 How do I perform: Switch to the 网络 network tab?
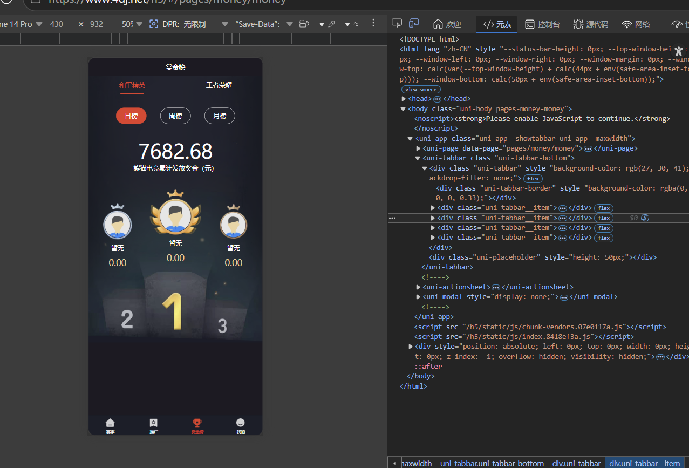pos(636,24)
